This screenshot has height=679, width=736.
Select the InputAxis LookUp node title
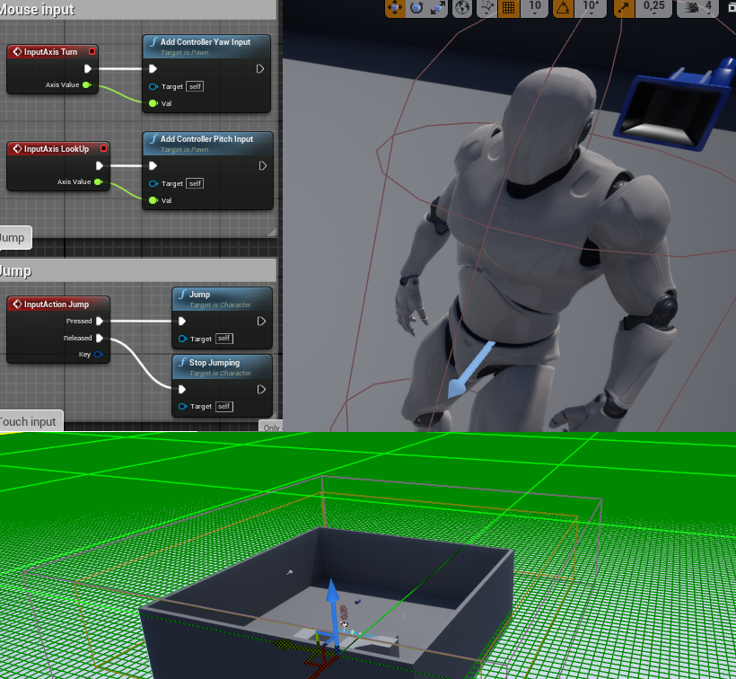[x=57, y=149]
